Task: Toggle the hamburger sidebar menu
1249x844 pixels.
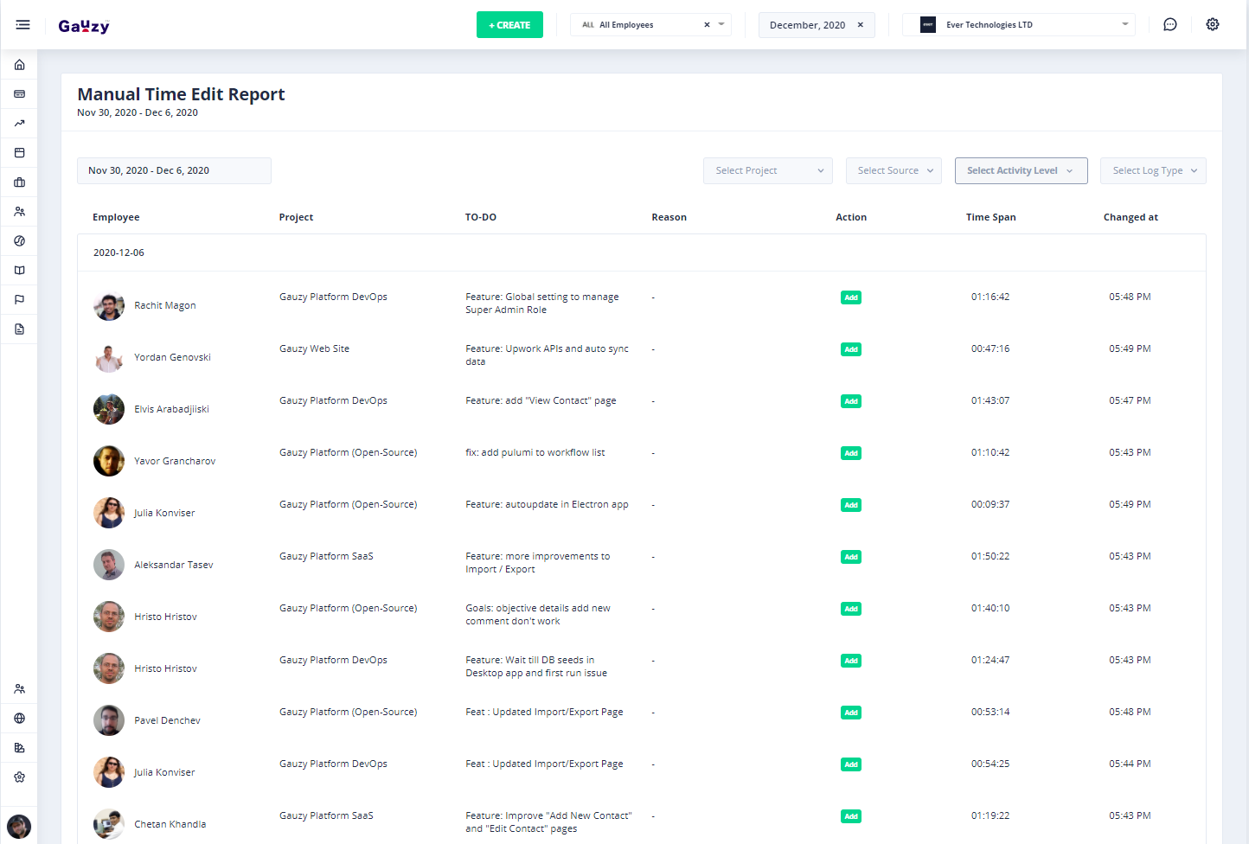Action: (x=22, y=25)
